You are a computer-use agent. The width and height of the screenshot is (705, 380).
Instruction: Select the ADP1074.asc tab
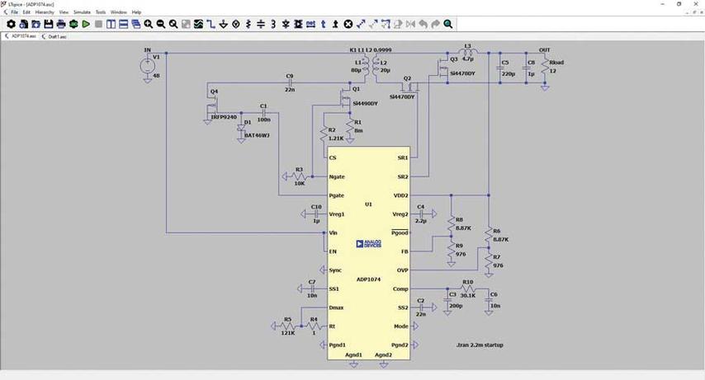click(21, 36)
